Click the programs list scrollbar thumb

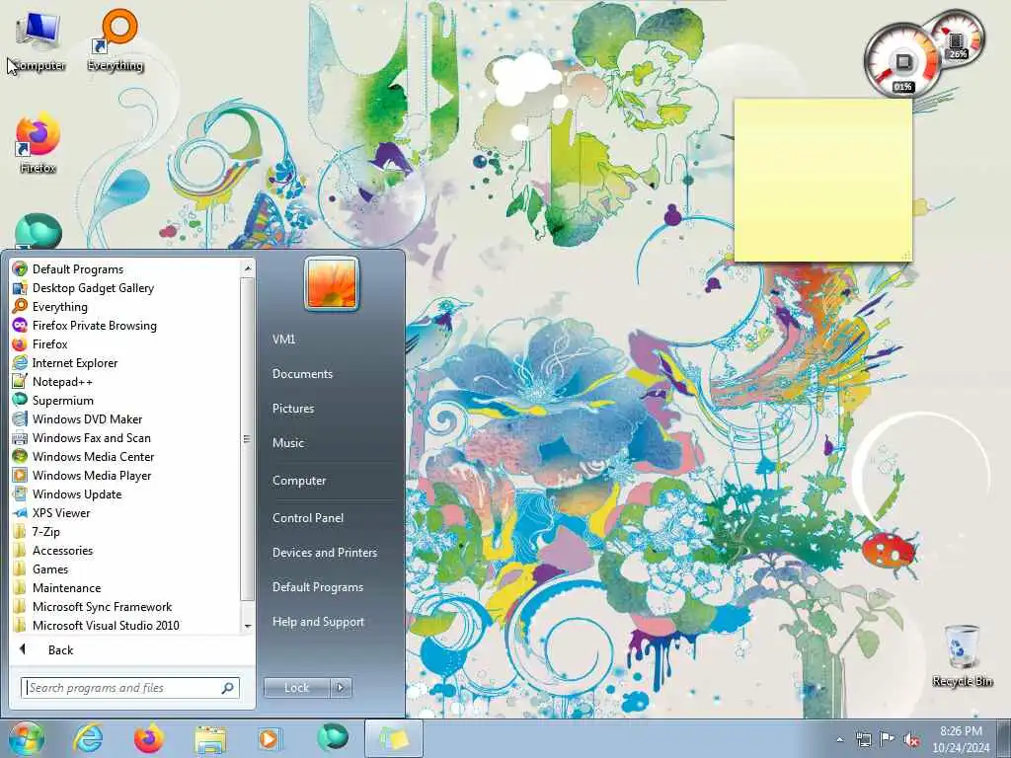click(247, 439)
